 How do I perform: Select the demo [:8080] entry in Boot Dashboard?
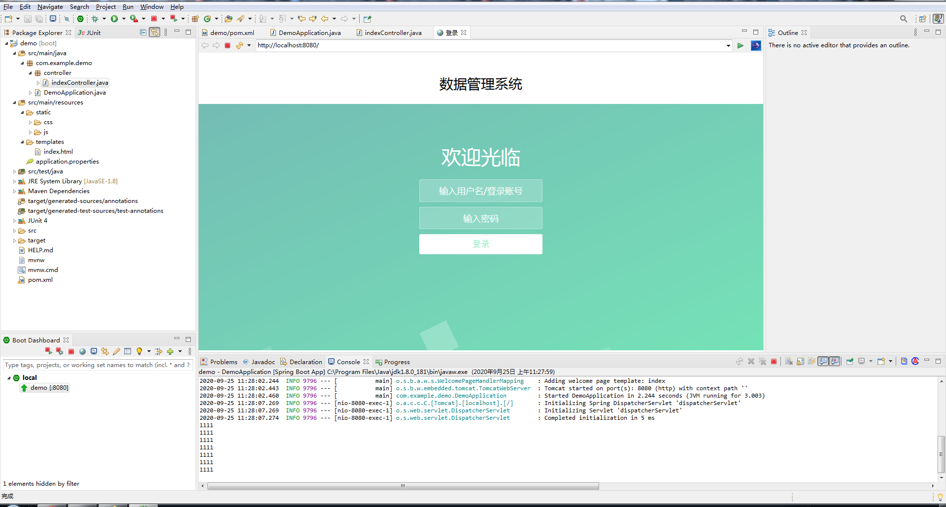44,388
